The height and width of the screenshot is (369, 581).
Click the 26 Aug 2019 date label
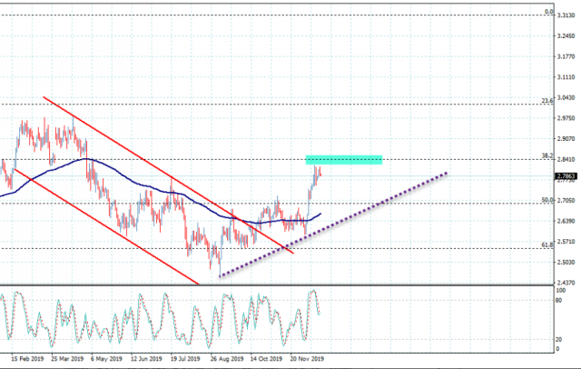(228, 358)
